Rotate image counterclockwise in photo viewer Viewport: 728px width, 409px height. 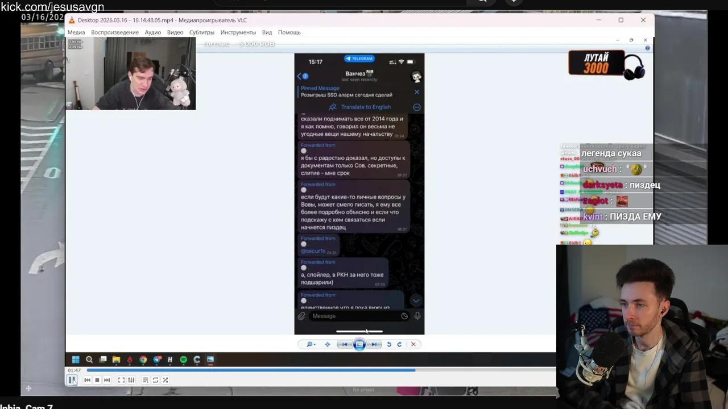point(389,344)
